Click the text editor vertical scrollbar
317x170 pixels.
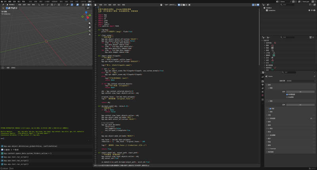click(x=260, y=37)
